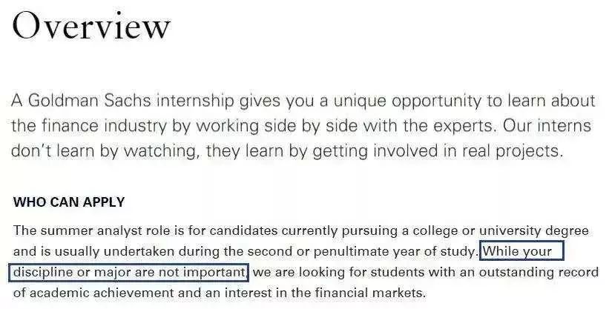Viewport: 609px width, 309px height.
Task: Click the highlighted phrase 'While your'
Action: (517, 251)
